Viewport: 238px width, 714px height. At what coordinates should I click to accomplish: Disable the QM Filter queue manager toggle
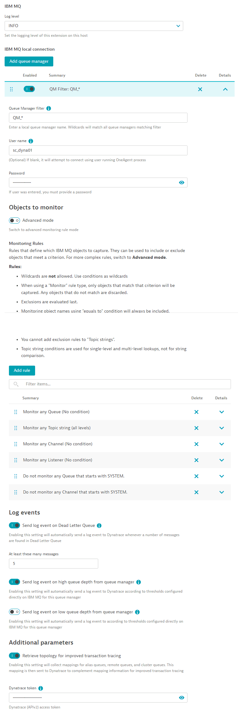pos(29,89)
